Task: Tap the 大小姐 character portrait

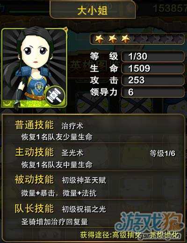Action: click(34, 68)
